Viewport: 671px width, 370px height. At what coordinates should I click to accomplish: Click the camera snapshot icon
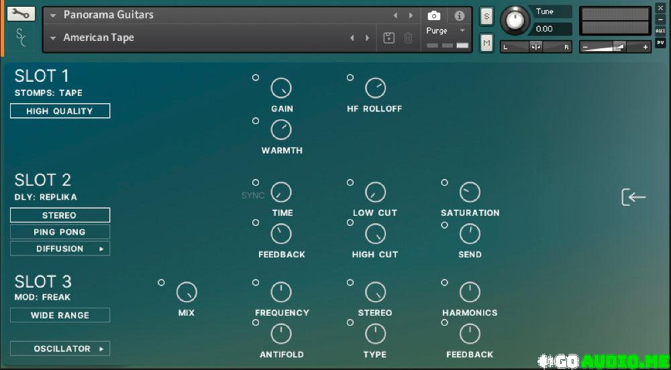pos(433,15)
